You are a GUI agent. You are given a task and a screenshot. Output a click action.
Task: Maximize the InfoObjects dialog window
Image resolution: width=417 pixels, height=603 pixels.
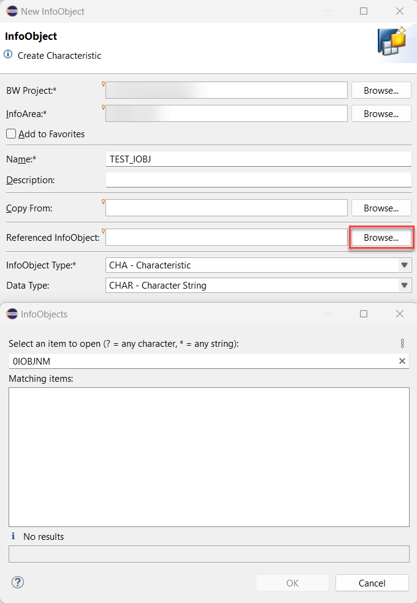click(364, 314)
